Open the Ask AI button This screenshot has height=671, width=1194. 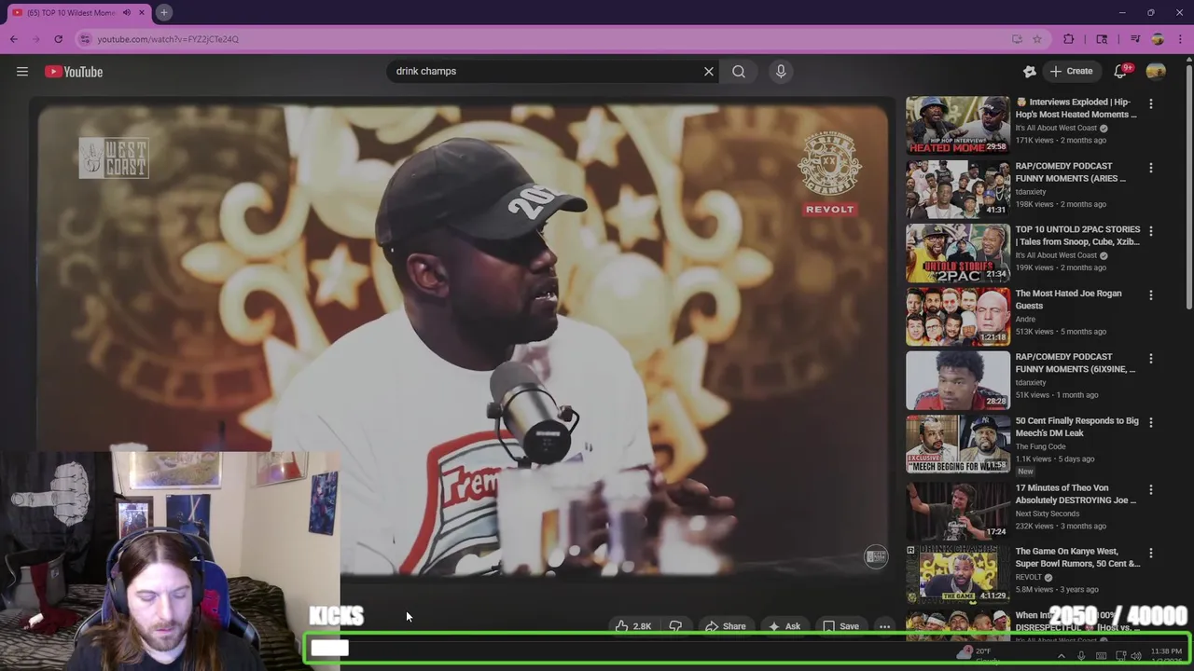784,626
